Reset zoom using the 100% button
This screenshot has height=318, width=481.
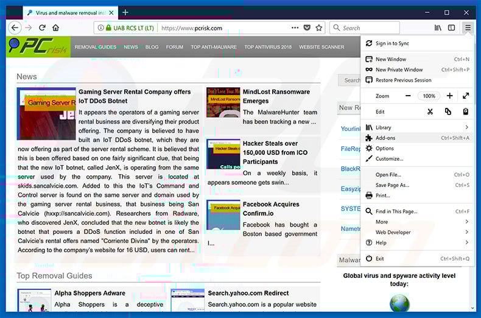point(429,96)
